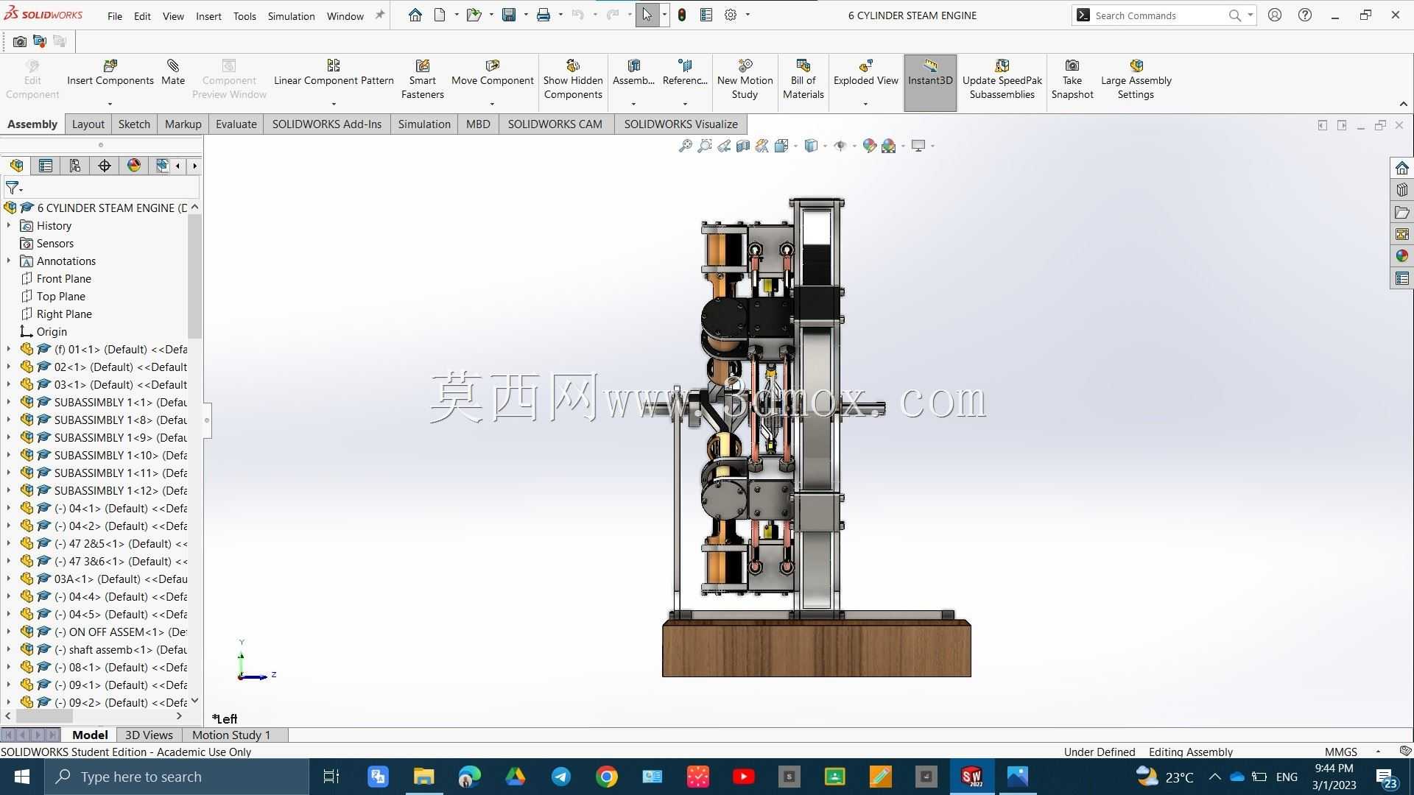
Task: Open the ConfigurationManager tab icon
Action: point(75,166)
